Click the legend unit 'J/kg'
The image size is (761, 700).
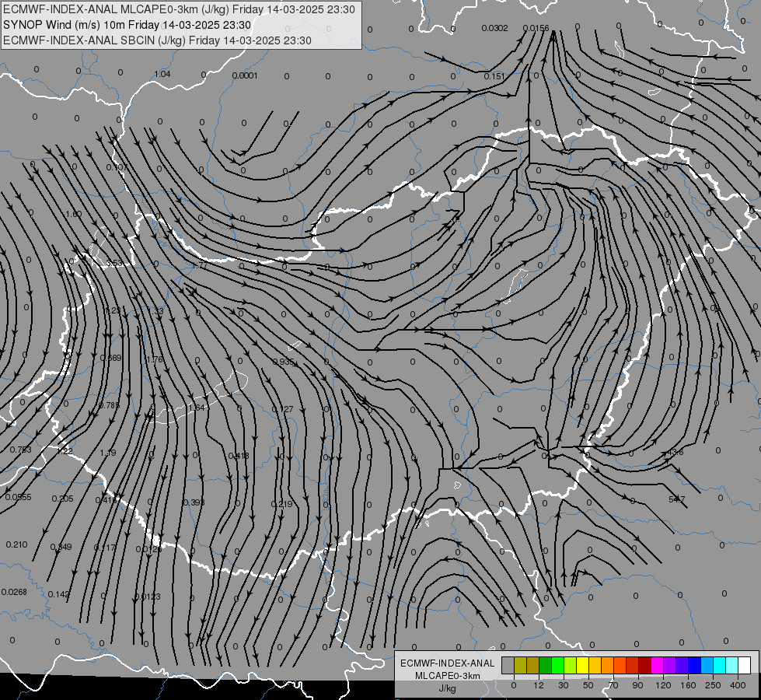point(448,688)
